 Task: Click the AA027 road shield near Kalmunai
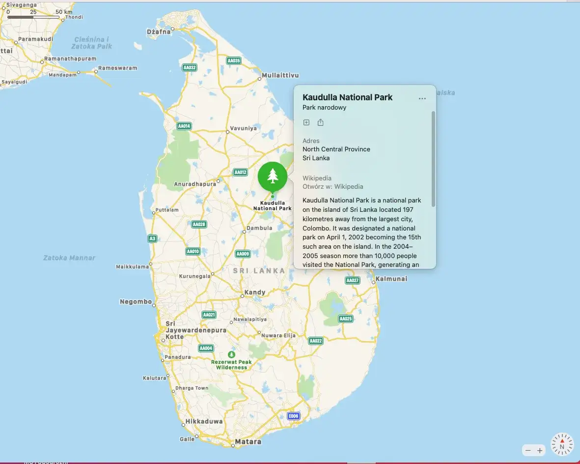(353, 281)
